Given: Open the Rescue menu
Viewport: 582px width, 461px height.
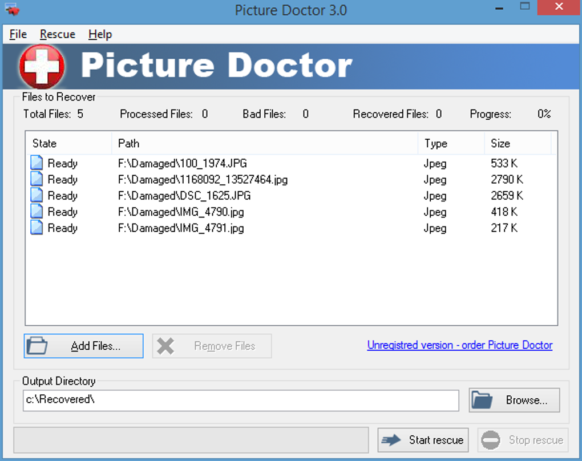Looking at the screenshot, I should point(58,34).
